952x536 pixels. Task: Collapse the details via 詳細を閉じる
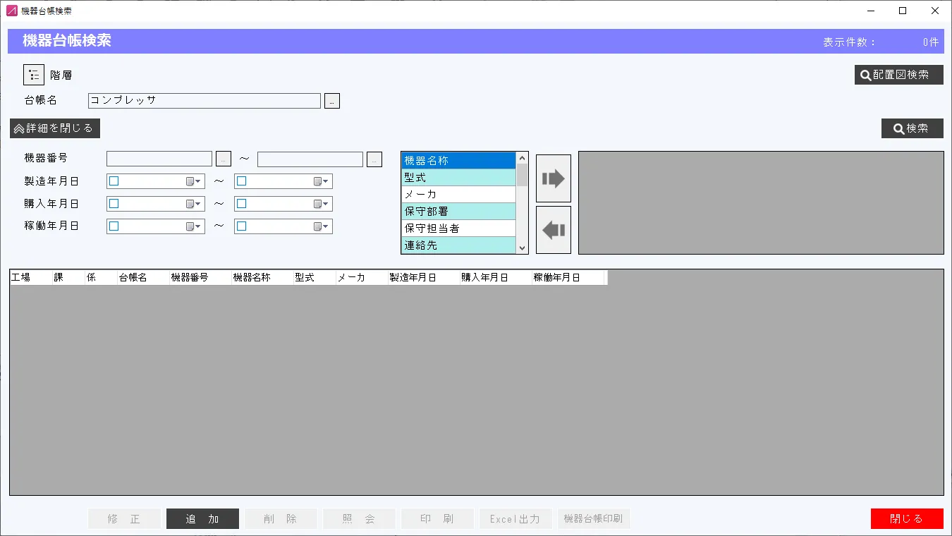tap(53, 128)
